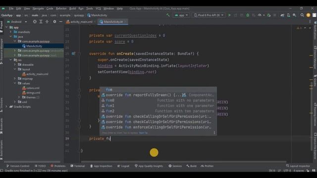Open the Refactor menu

click(61, 8)
